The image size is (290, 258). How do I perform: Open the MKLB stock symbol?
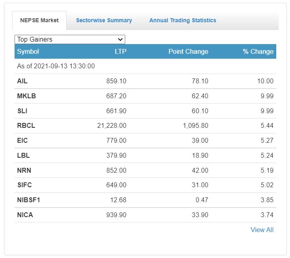[25, 96]
